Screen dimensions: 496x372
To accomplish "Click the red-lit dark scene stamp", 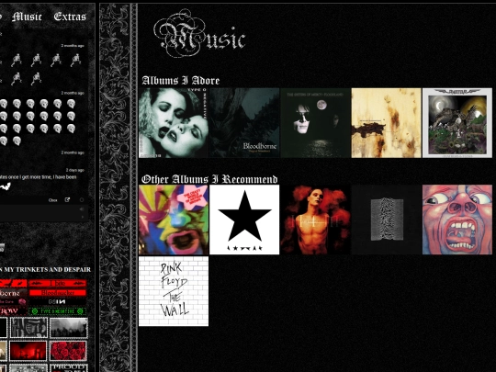I will pos(28,351).
